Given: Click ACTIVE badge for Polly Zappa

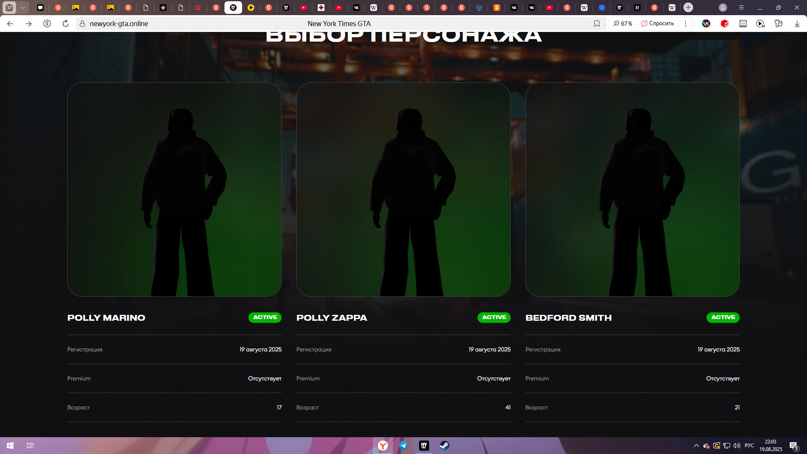Looking at the screenshot, I should [x=494, y=317].
